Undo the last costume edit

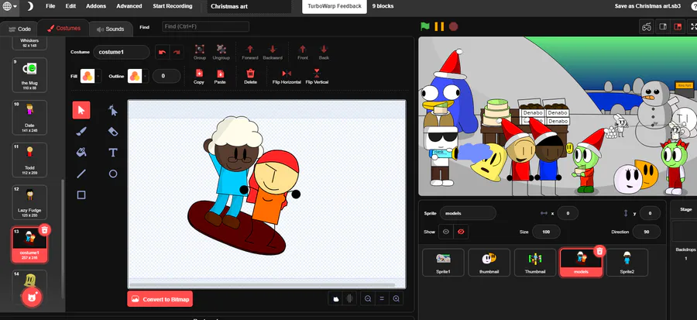[163, 52]
